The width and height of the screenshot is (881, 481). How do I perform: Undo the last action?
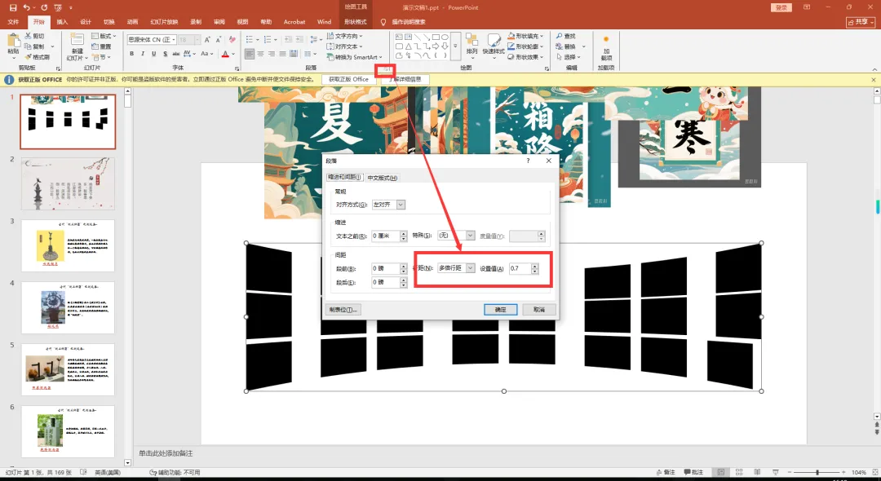click(26, 7)
